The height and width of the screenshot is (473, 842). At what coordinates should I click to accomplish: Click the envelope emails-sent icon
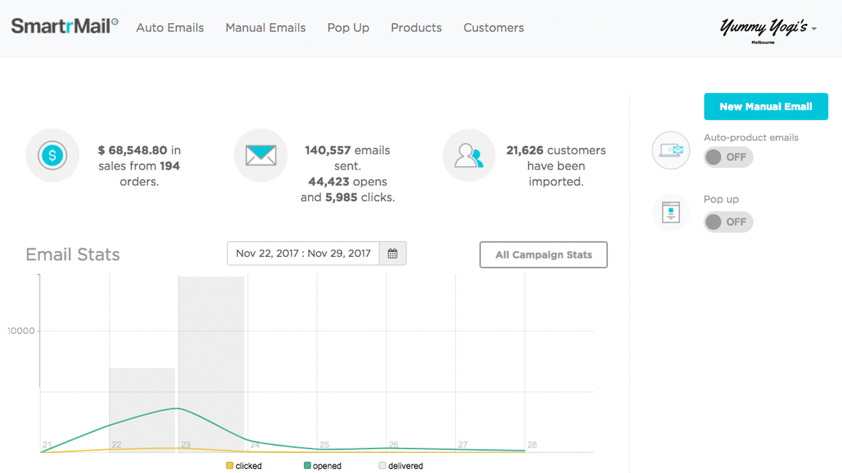(x=261, y=156)
